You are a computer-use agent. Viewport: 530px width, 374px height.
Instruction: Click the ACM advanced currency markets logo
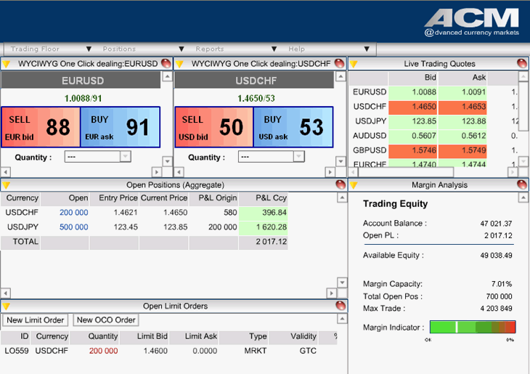click(x=472, y=22)
